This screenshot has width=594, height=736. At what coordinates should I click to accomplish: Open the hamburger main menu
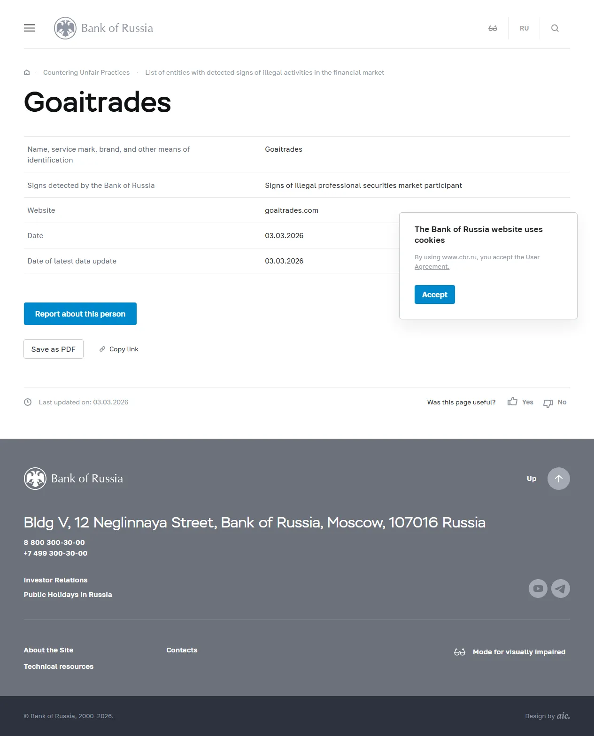click(30, 28)
